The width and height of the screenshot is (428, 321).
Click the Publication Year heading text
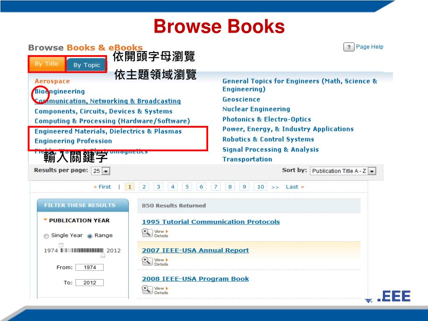[x=79, y=220]
